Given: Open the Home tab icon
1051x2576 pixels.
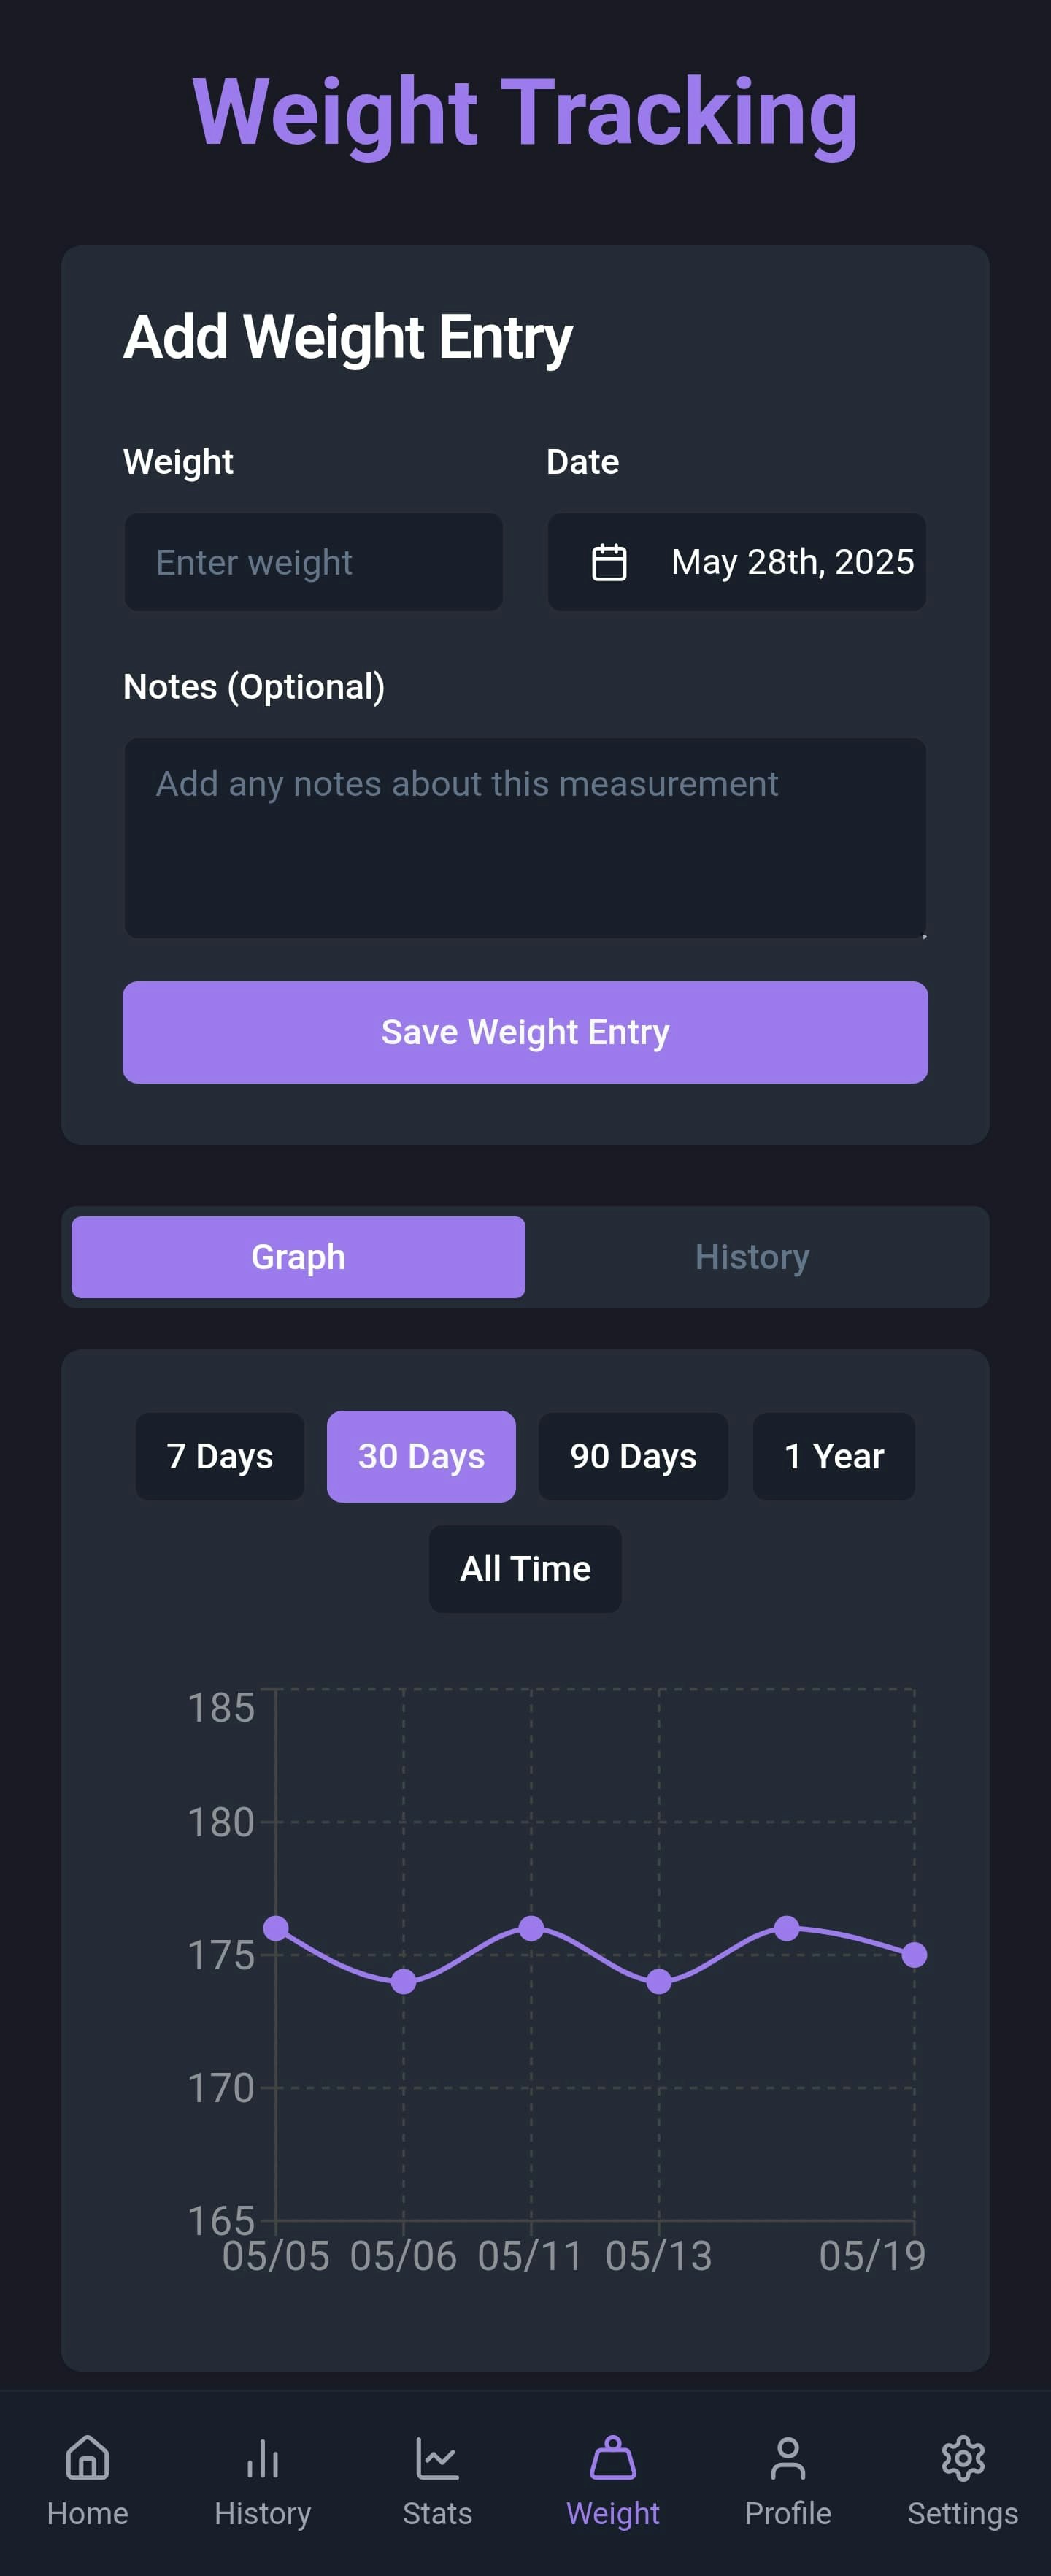Looking at the screenshot, I should coord(87,2458).
